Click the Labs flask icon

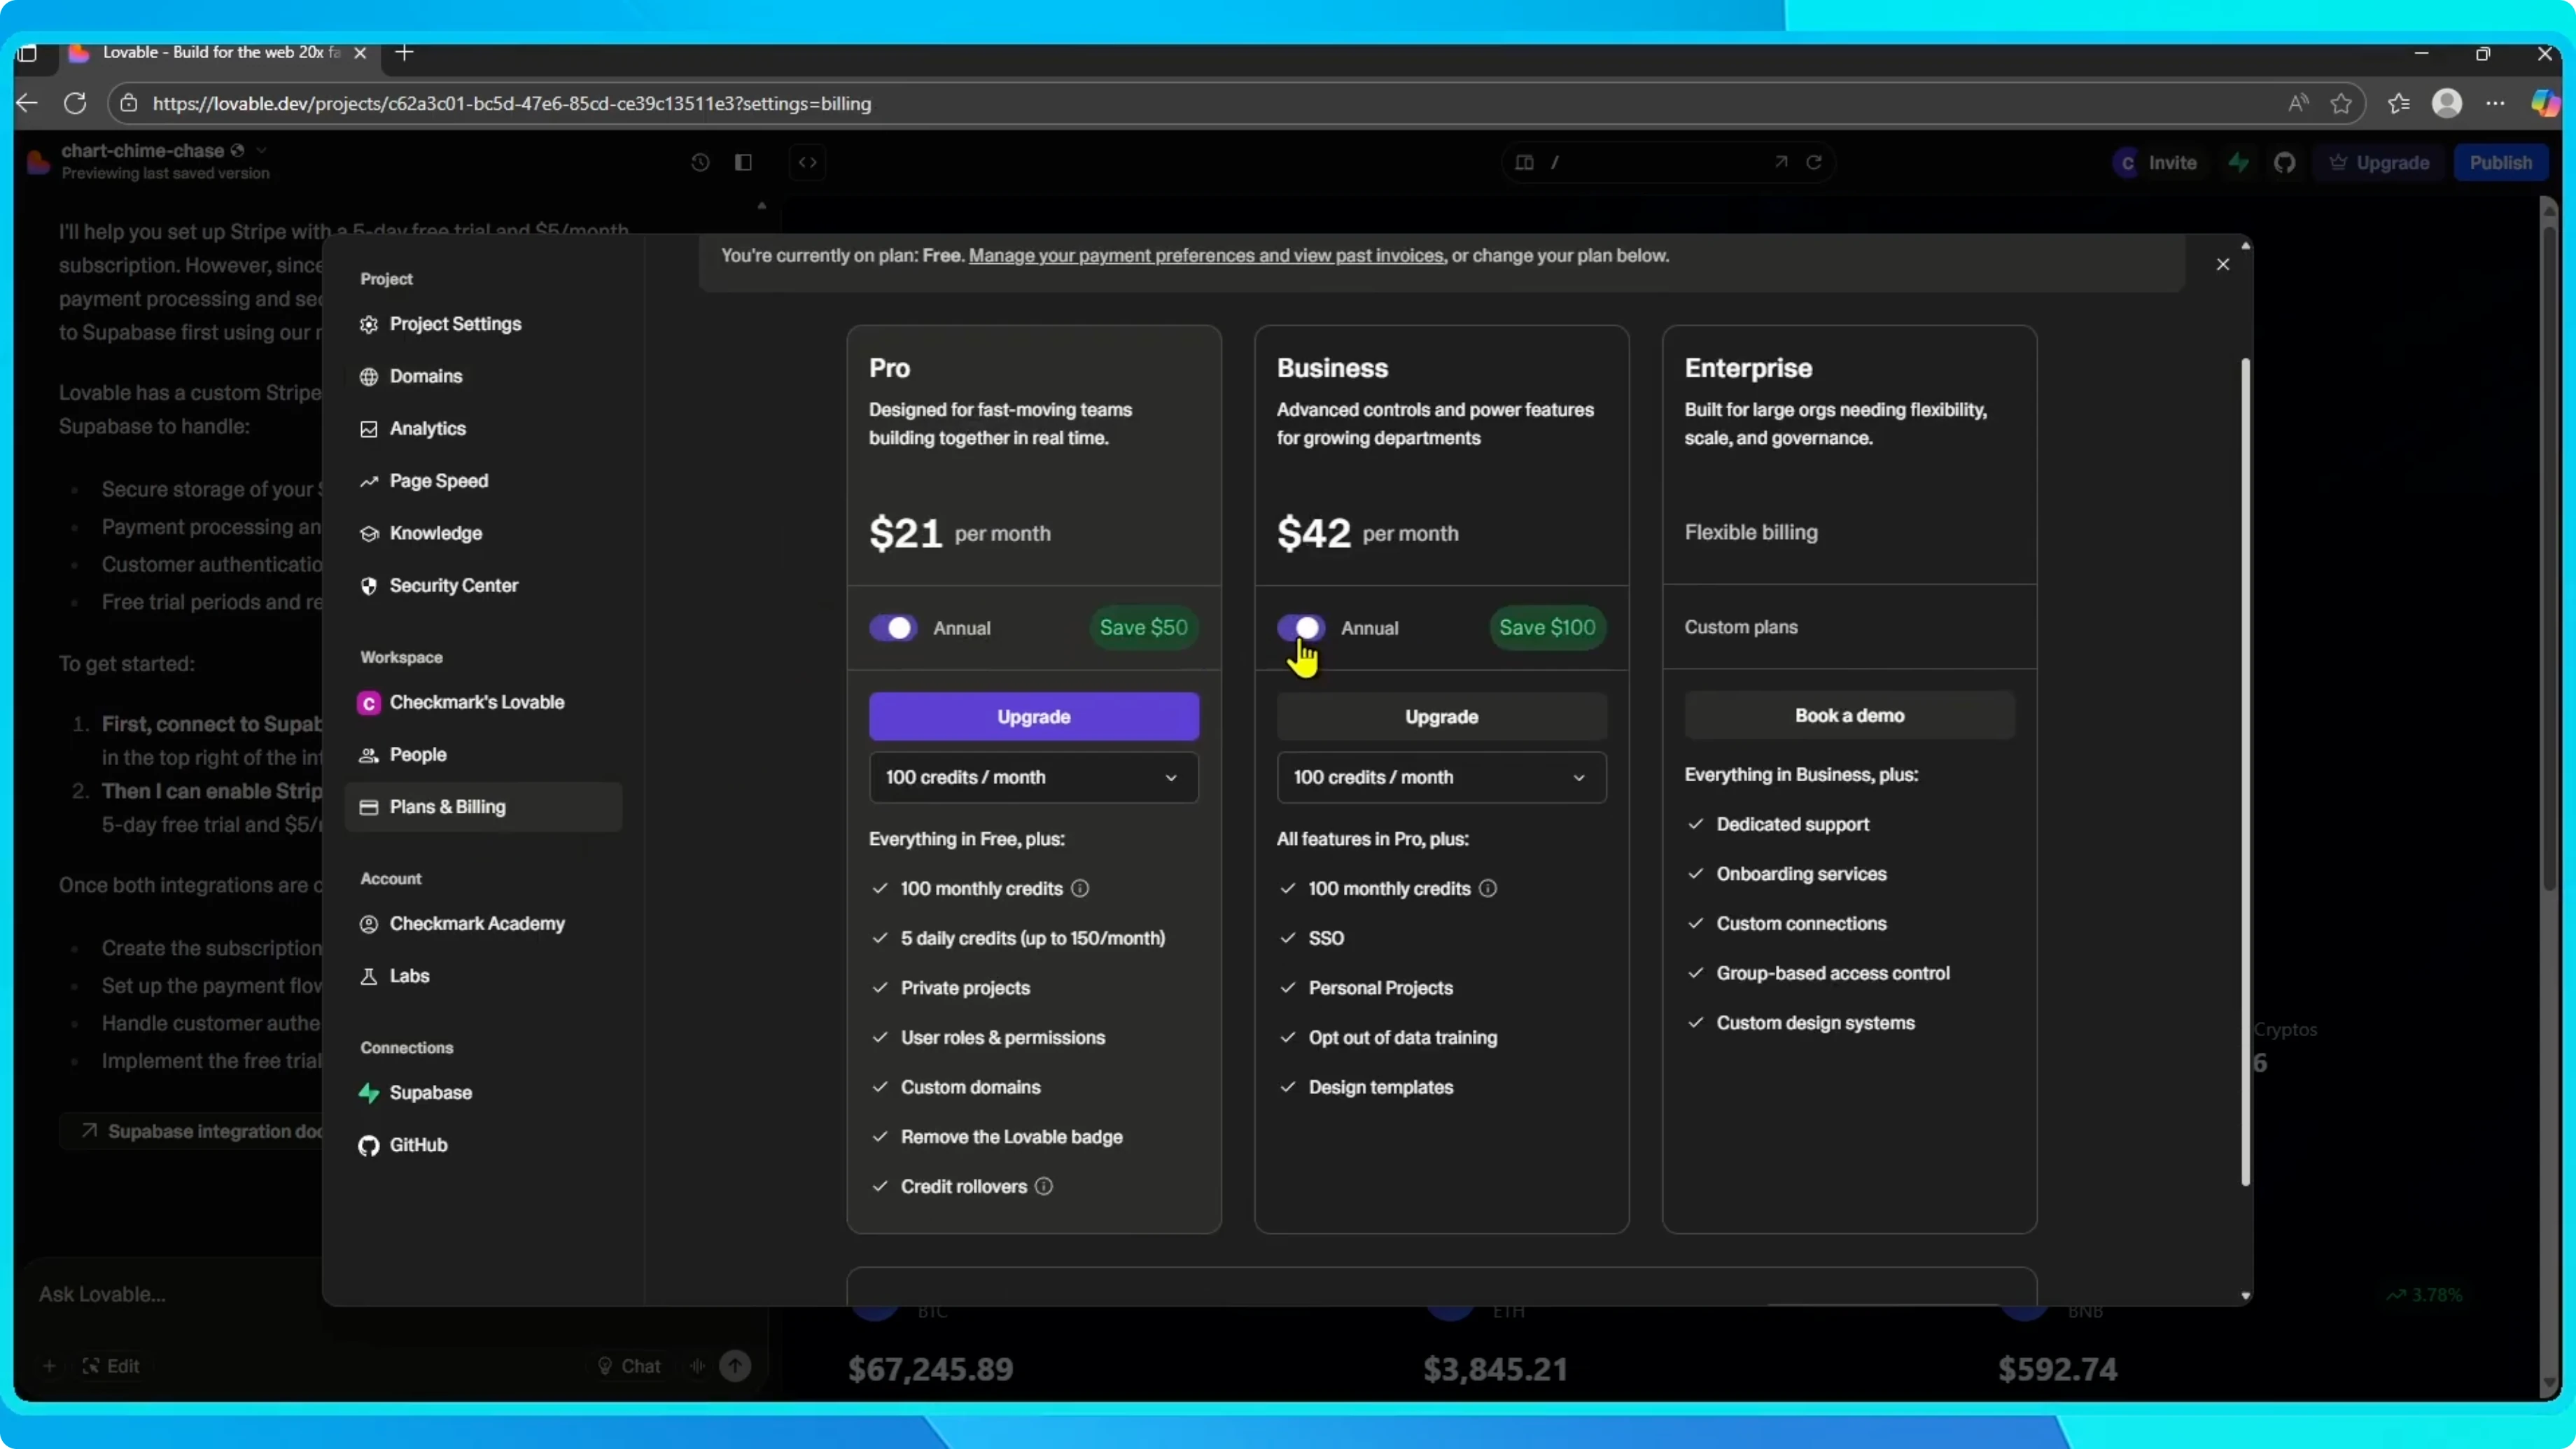tap(369, 976)
